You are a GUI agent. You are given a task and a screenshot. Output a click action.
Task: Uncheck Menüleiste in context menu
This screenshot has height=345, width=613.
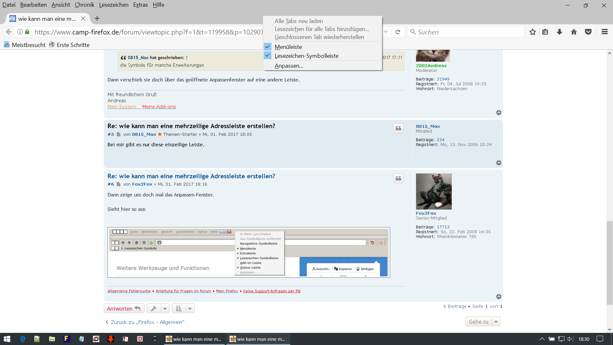(x=288, y=47)
